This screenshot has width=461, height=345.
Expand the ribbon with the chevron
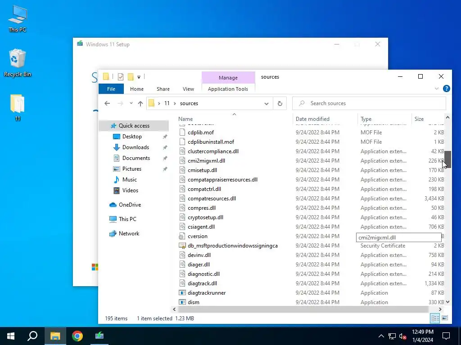pos(437,88)
